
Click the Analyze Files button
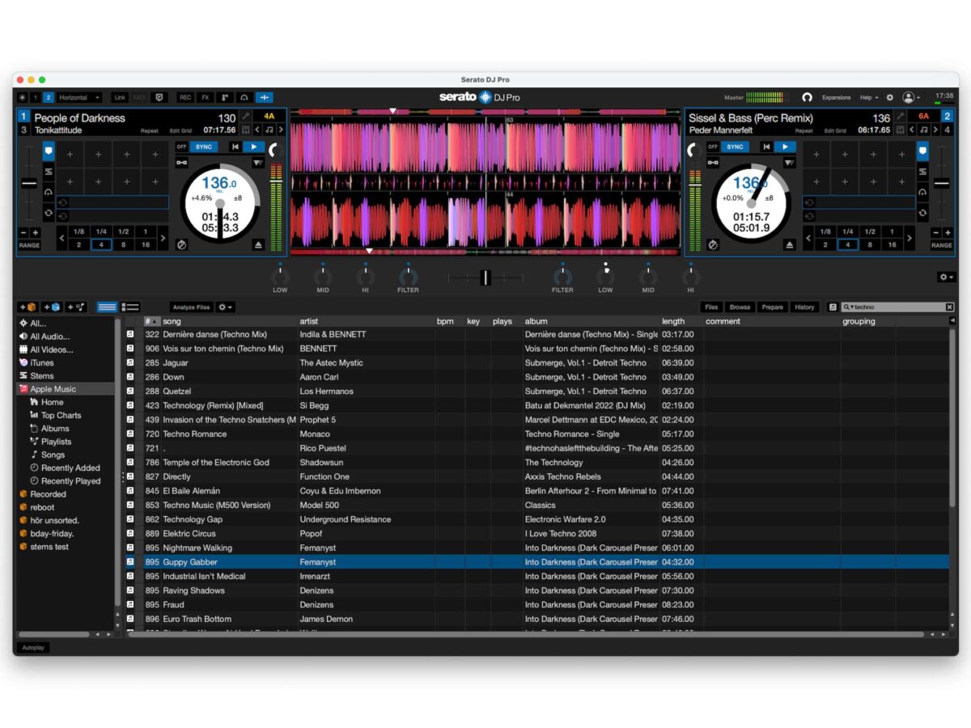(191, 307)
